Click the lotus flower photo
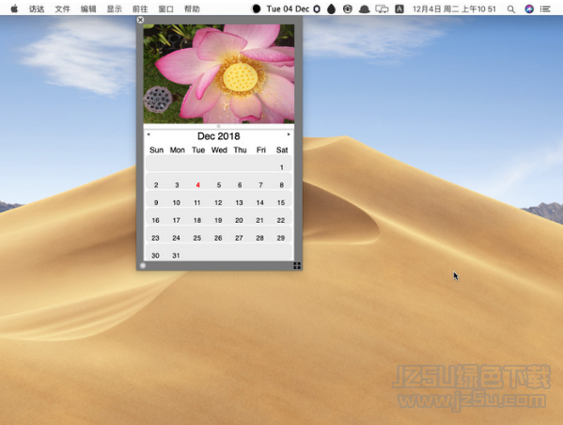Screen dimensions: 563x425 click(x=219, y=73)
